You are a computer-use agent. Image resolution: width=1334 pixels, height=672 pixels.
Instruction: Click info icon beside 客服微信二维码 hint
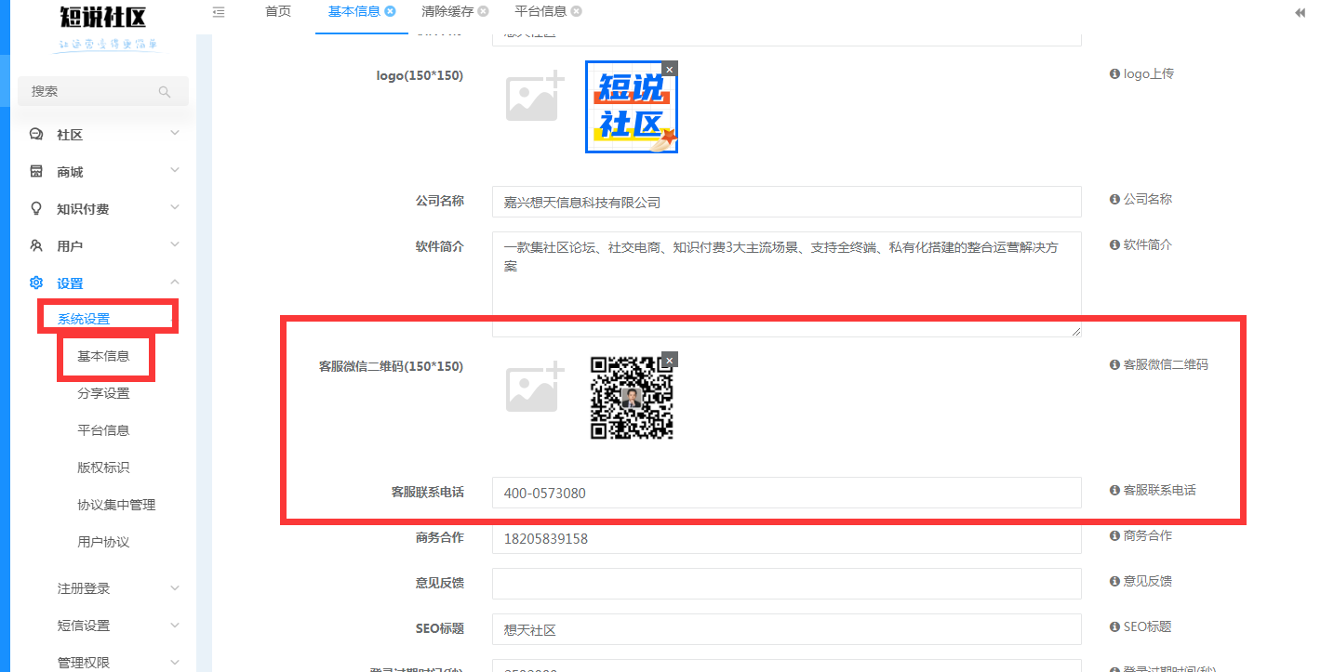click(x=1114, y=364)
